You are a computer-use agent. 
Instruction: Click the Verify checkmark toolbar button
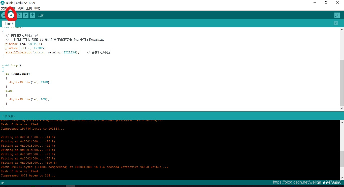tap(3, 15)
